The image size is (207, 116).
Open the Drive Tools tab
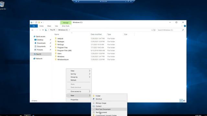66,26
